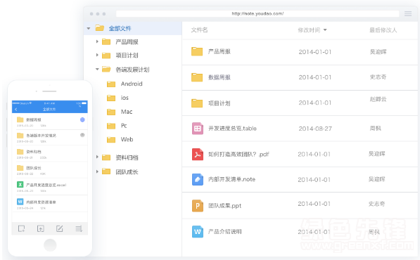Viewport: 420px width, 260px height.
Task: Collapse the 全部文件 root folder arrow
Action: [89, 28]
